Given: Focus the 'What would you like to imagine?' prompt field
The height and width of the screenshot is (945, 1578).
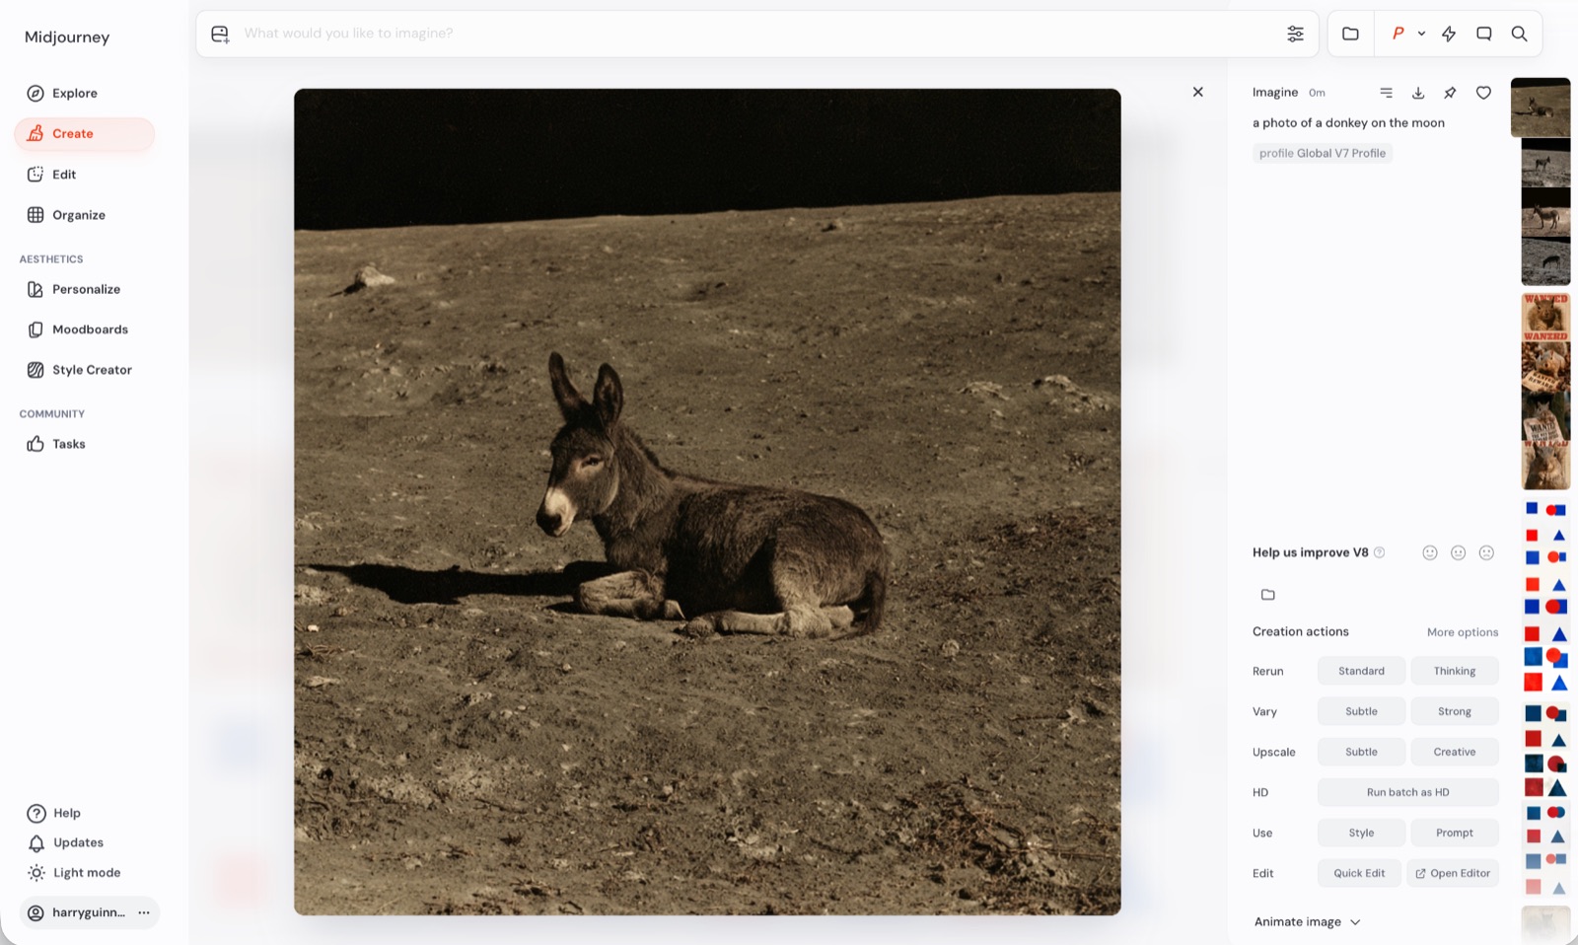Looking at the screenshot, I should pyautogui.click(x=755, y=34).
